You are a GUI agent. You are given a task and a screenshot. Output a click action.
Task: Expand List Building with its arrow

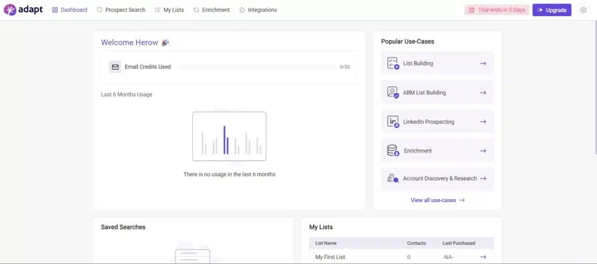click(x=483, y=64)
